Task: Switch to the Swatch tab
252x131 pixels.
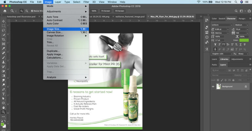Action: click(x=222, y=19)
